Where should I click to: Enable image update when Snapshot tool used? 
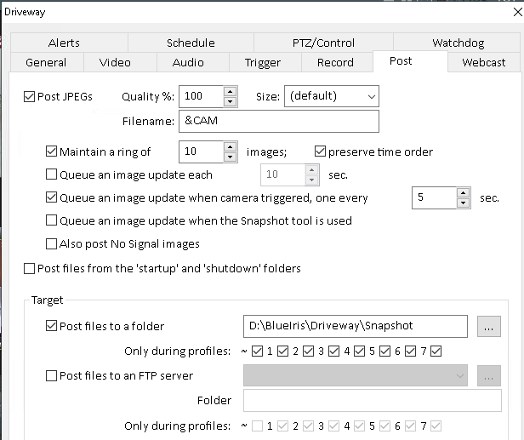51,221
